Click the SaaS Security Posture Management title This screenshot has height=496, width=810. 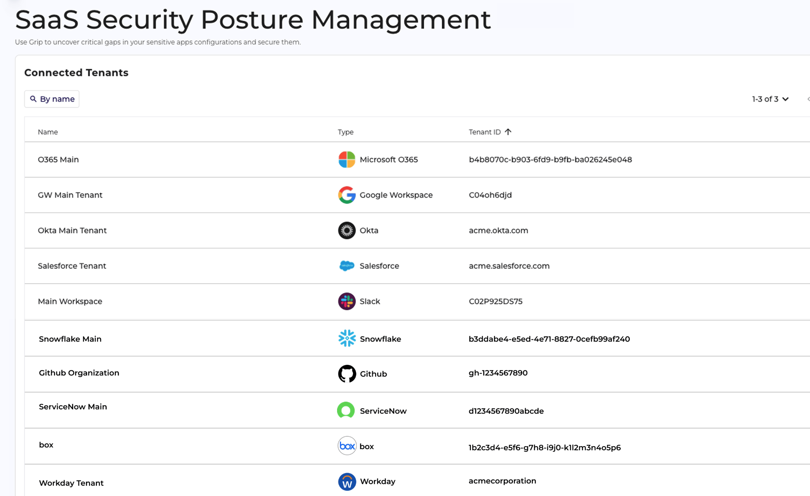[x=253, y=20]
